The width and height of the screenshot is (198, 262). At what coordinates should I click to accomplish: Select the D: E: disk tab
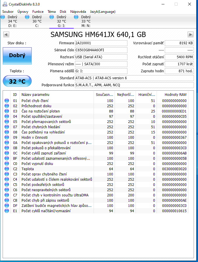[12, 21]
